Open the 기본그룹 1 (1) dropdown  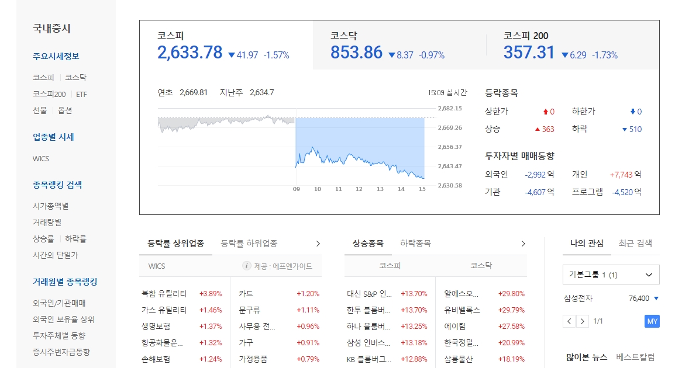[611, 275]
